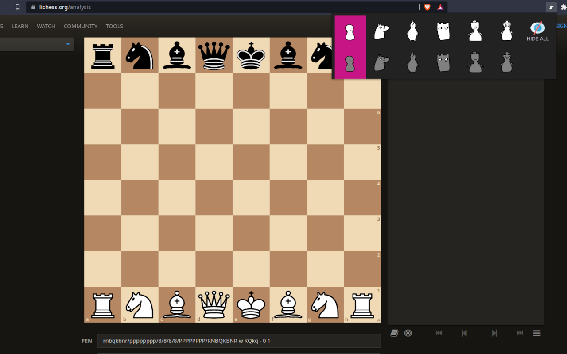The height and width of the screenshot is (354, 567).
Task: Jump to the last position with fast-forward icon
Action: [x=519, y=333]
